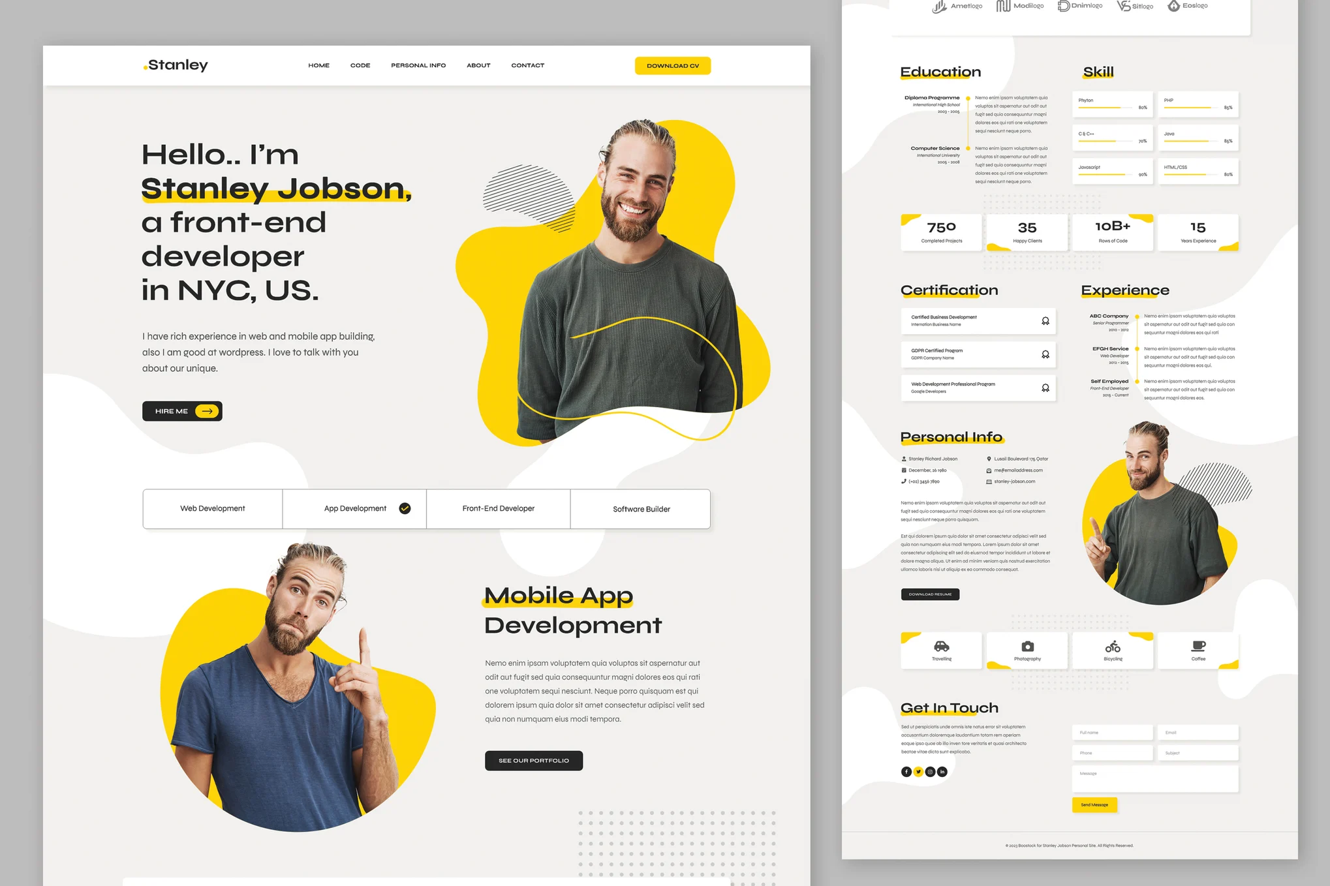
Task: Click the LinkedIn social icon
Action: [942, 772]
